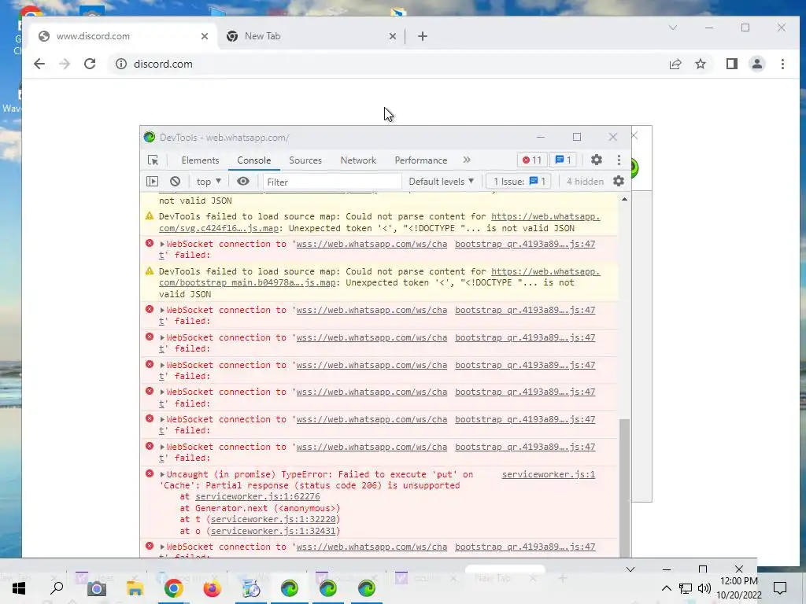The image size is (806, 604).
Task: Open DevTools settings gear in the tab bar
Action: (597, 160)
